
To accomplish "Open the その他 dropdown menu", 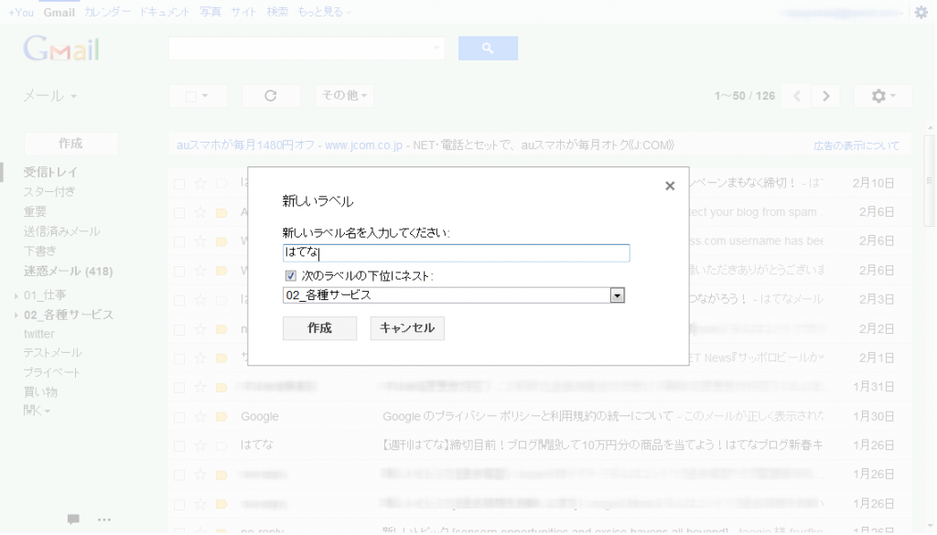I will click(x=343, y=95).
